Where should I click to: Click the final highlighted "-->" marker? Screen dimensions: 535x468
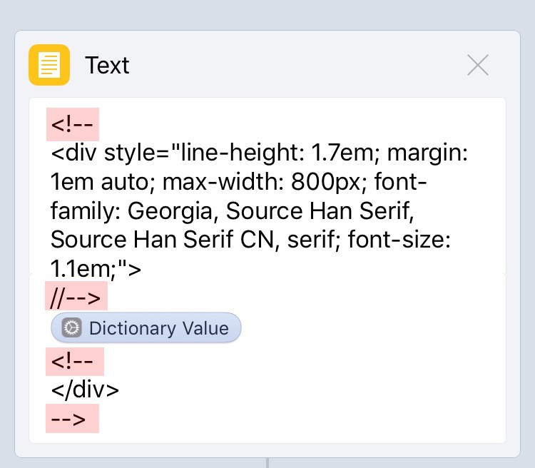(72, 419)
